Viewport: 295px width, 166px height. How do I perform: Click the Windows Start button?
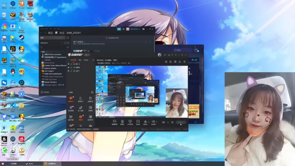[3, 164]
